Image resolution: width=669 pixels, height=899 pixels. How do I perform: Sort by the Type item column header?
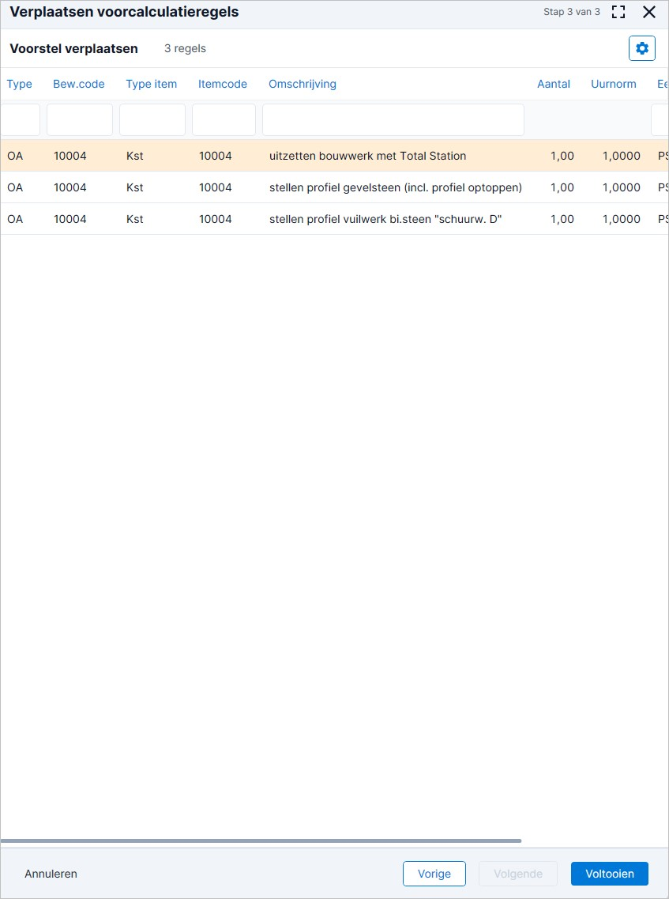pos(152,85)
